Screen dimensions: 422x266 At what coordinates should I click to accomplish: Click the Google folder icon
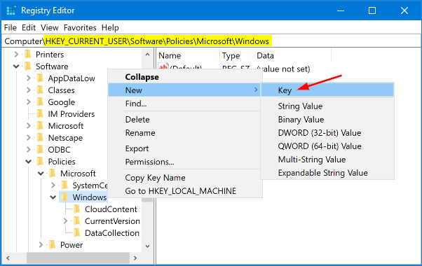click(x=40, y=101)
